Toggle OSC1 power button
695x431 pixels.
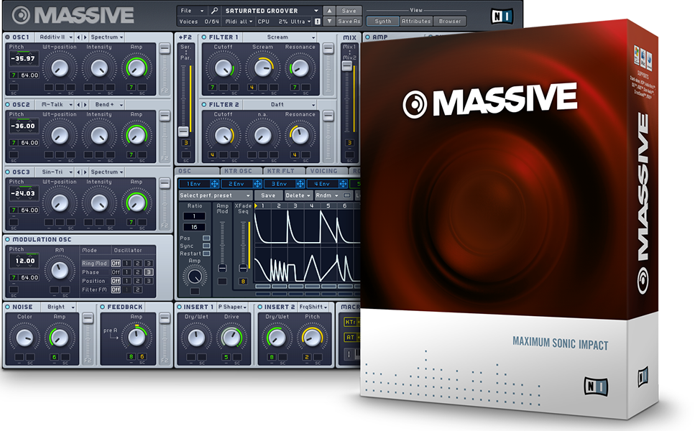[7, 37]
